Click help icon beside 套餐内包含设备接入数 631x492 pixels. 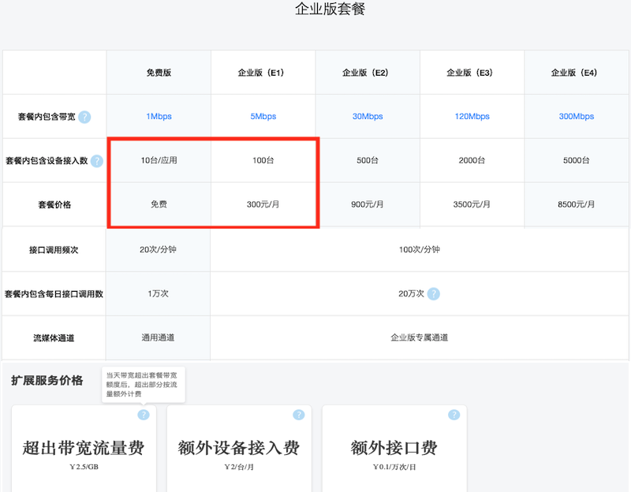click(96, 161)
